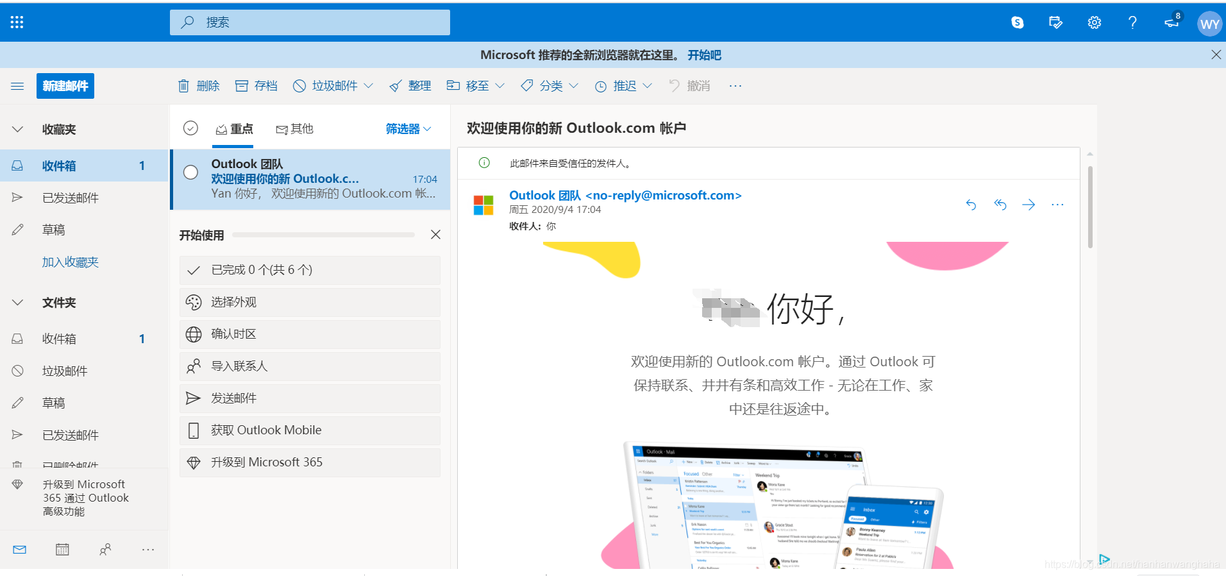Image resolution: width=1226 pixels, height=576 pixels.
Task: Open 草稿 under favorites
Action: [x=84, y=230]
